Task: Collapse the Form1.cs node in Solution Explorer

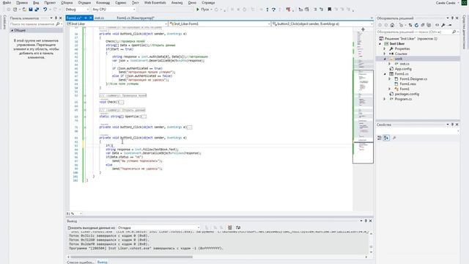Action: (385, 74)
